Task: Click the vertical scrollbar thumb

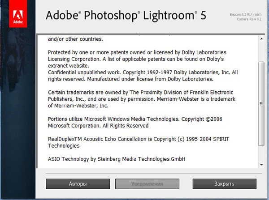Action: 261,103
